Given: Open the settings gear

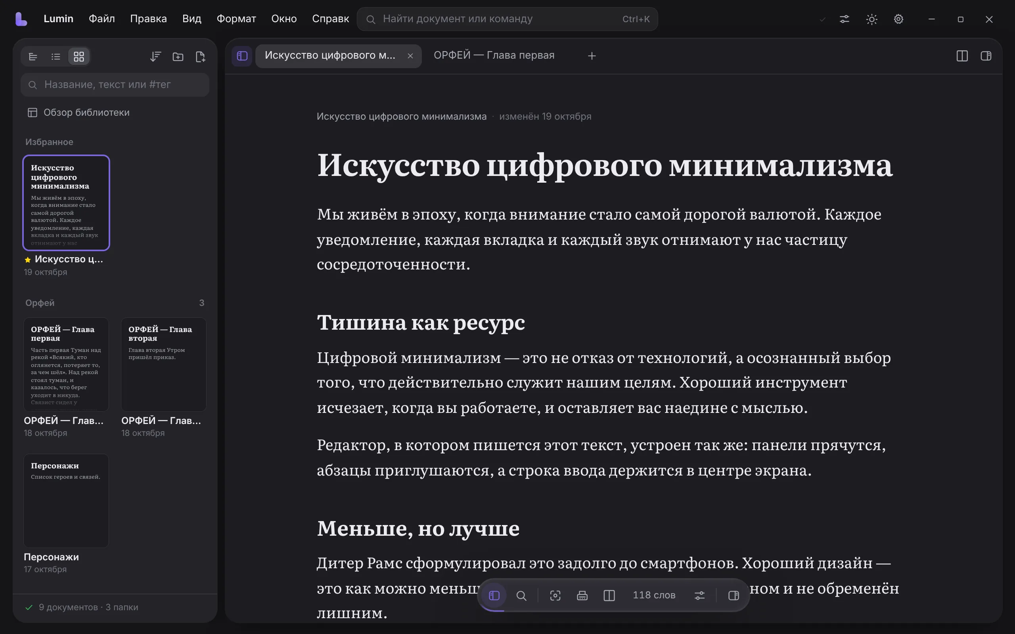Looking at the screenshot, I should (898, 19).
